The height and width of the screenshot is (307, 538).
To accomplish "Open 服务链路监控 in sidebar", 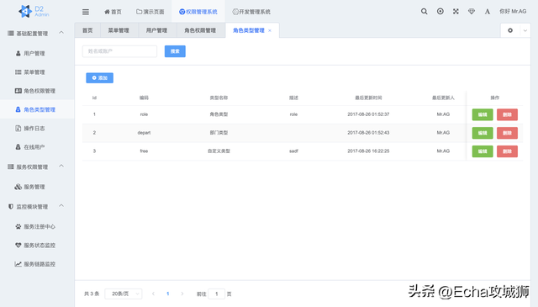I will [x=37, y=264].
